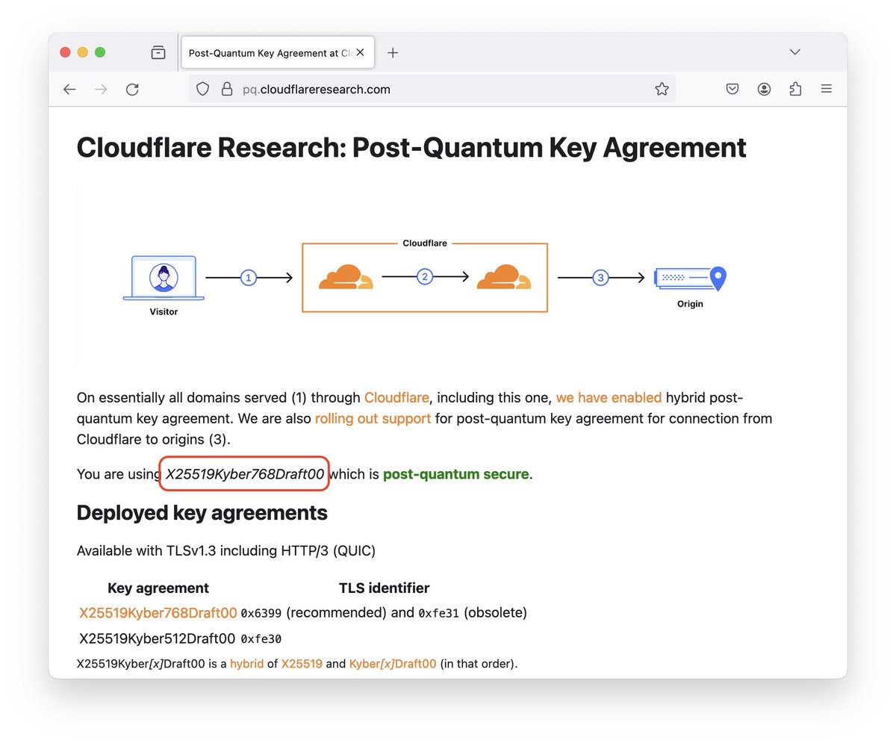Open the 'rolling out support' link
Screen dimensions: 896x743
tap(373, 418)
